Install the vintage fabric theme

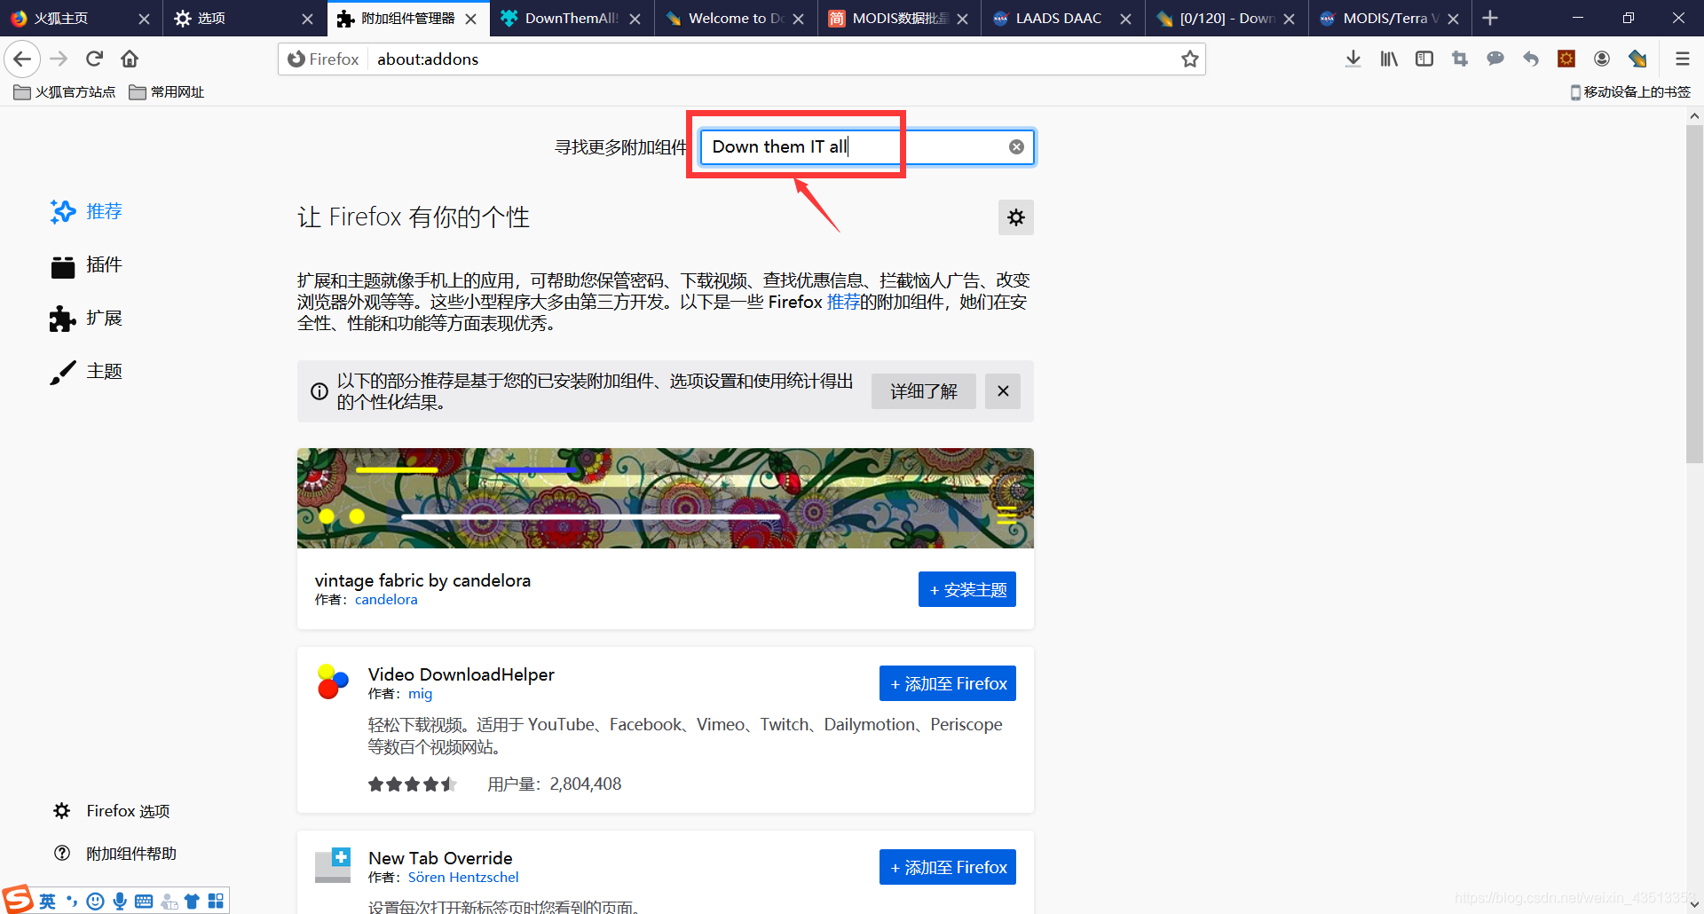pyautogui.click(x=967, y=589)
